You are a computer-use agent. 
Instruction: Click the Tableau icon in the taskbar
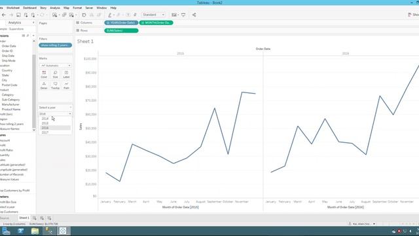tap(63, 231)
